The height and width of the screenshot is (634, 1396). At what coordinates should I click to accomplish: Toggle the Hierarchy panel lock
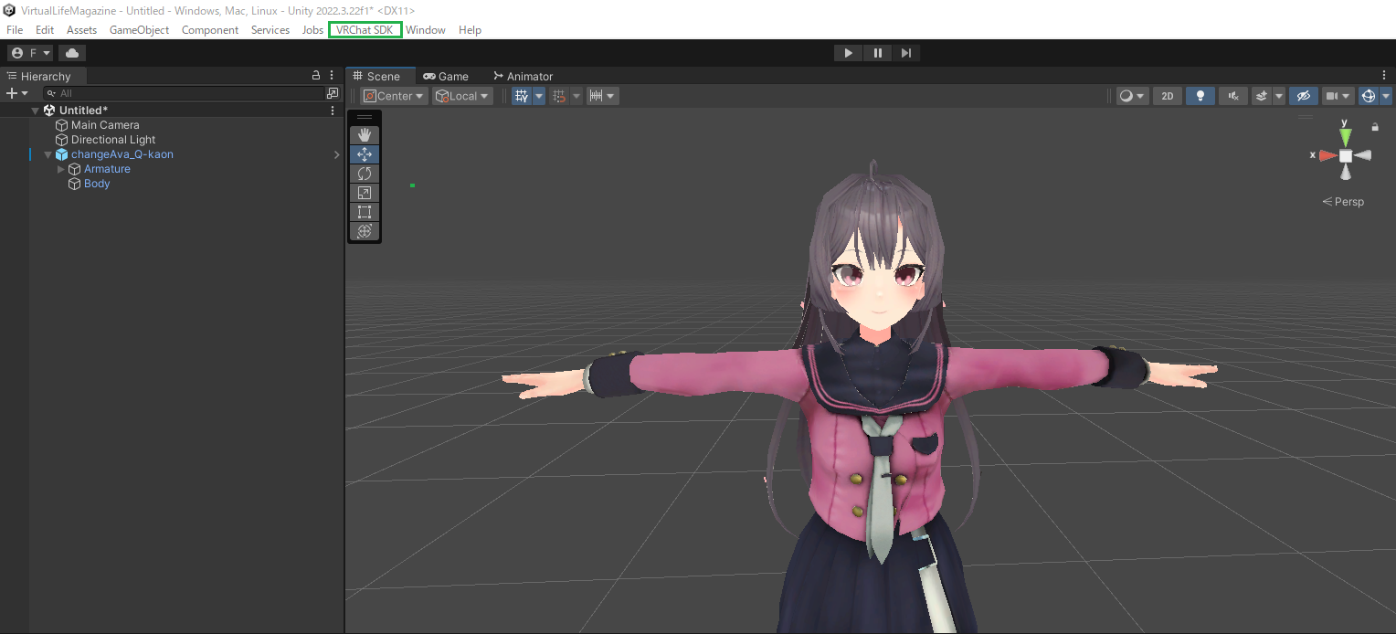316,76
